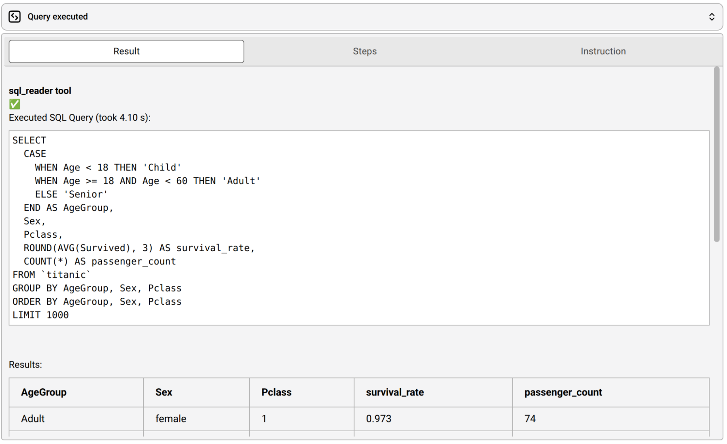Click the vertical scrollbar thumb
727x444 pixels.
pos(716,154)
